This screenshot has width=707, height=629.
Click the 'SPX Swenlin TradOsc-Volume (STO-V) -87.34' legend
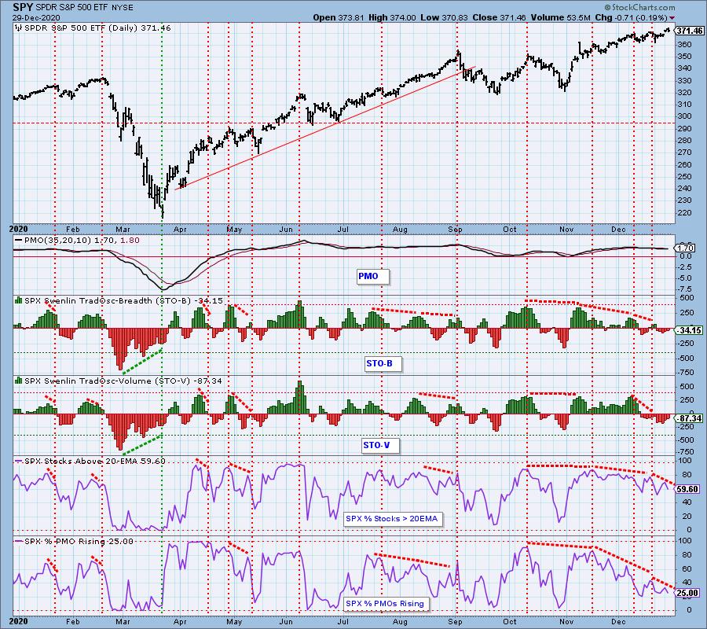[x=123, y=381]
